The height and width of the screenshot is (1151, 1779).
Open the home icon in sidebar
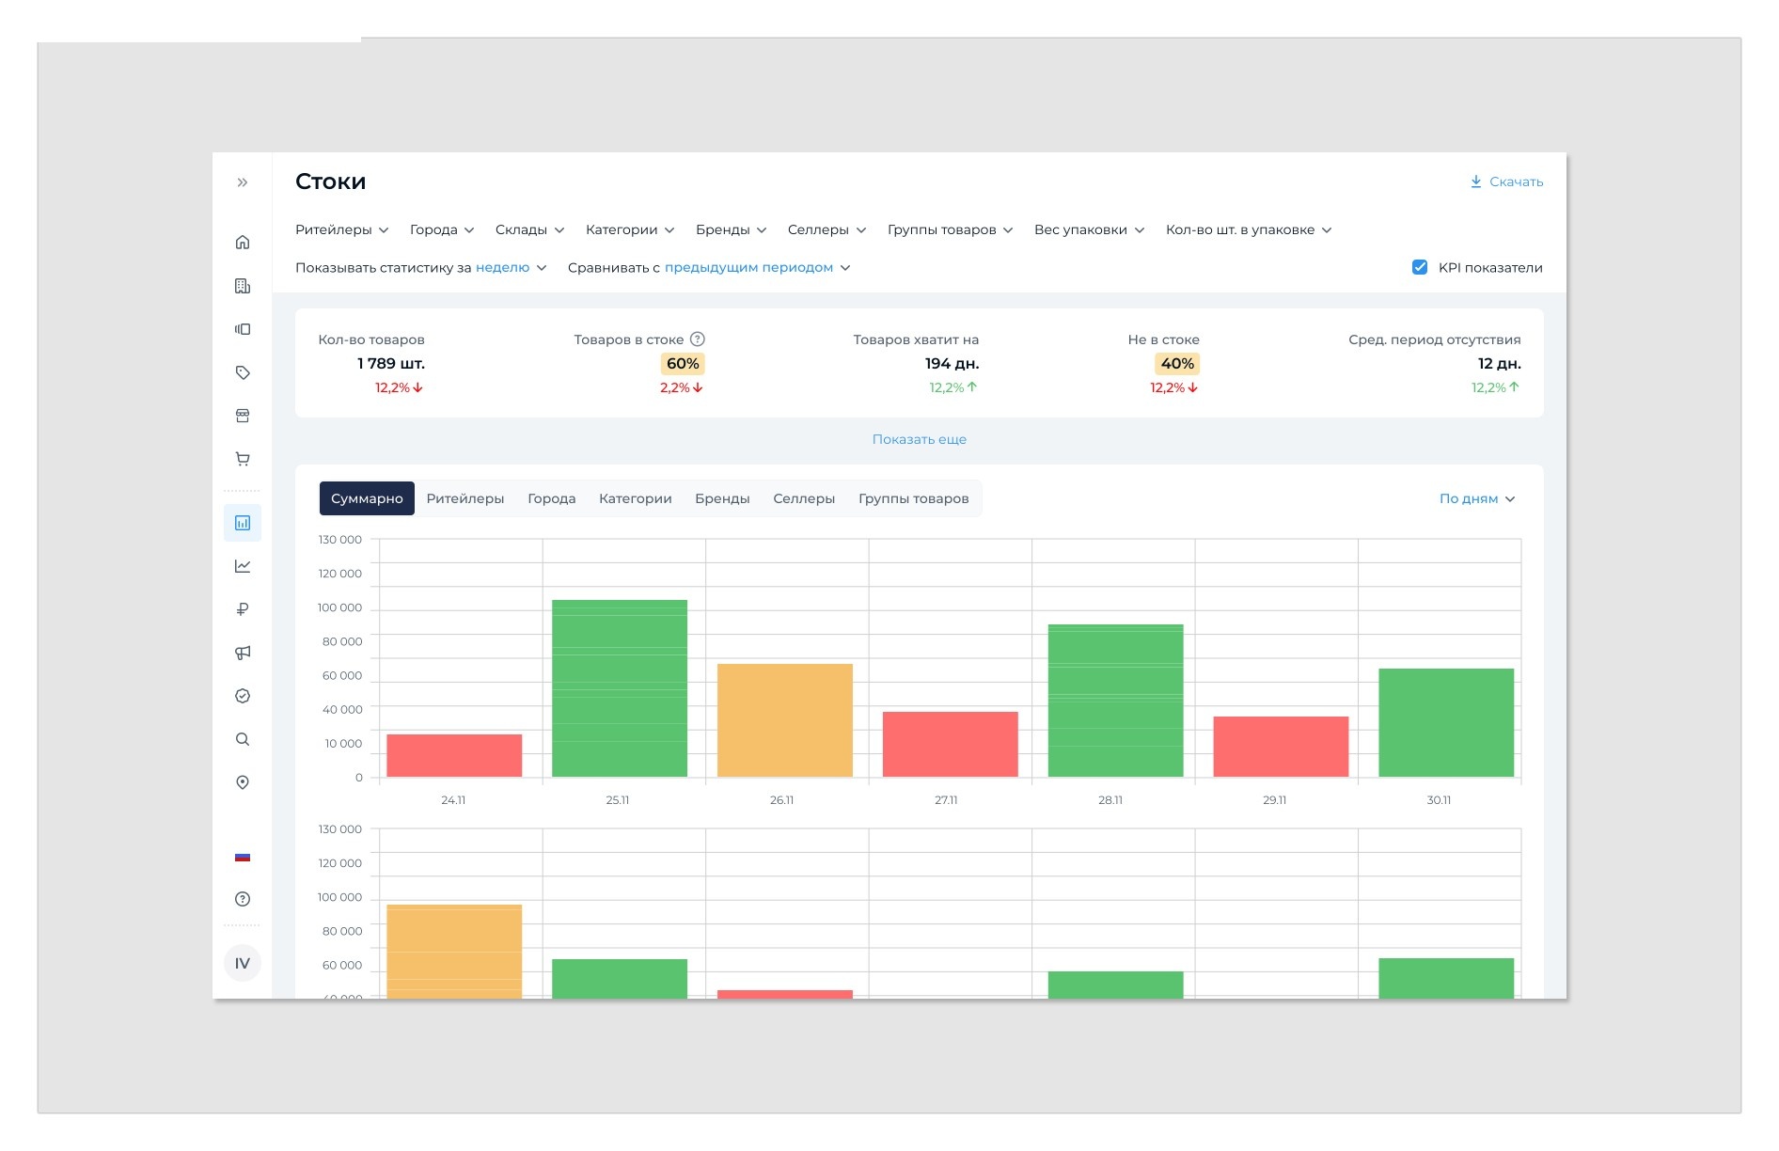243,242
